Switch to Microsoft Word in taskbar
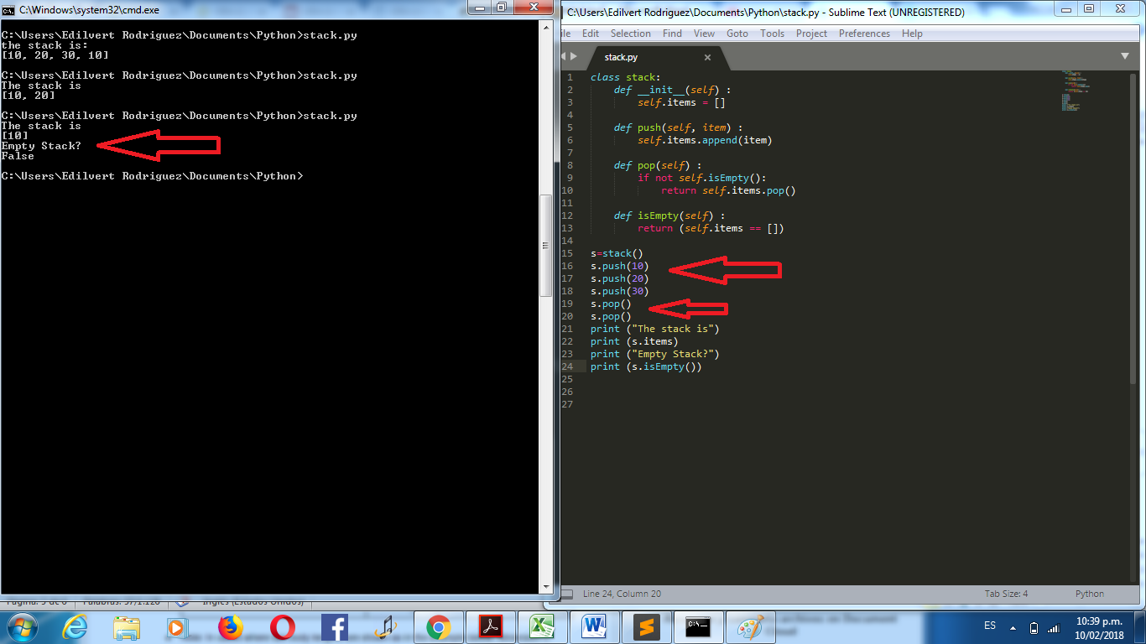The height and width of the screenshot is (644, 1146). (594, 626)
